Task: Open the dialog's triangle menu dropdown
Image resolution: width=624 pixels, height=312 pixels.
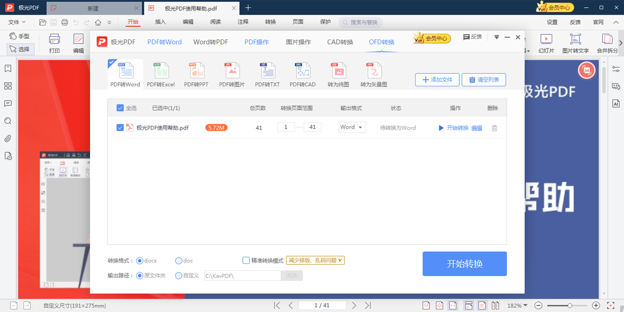Action: 497,37
